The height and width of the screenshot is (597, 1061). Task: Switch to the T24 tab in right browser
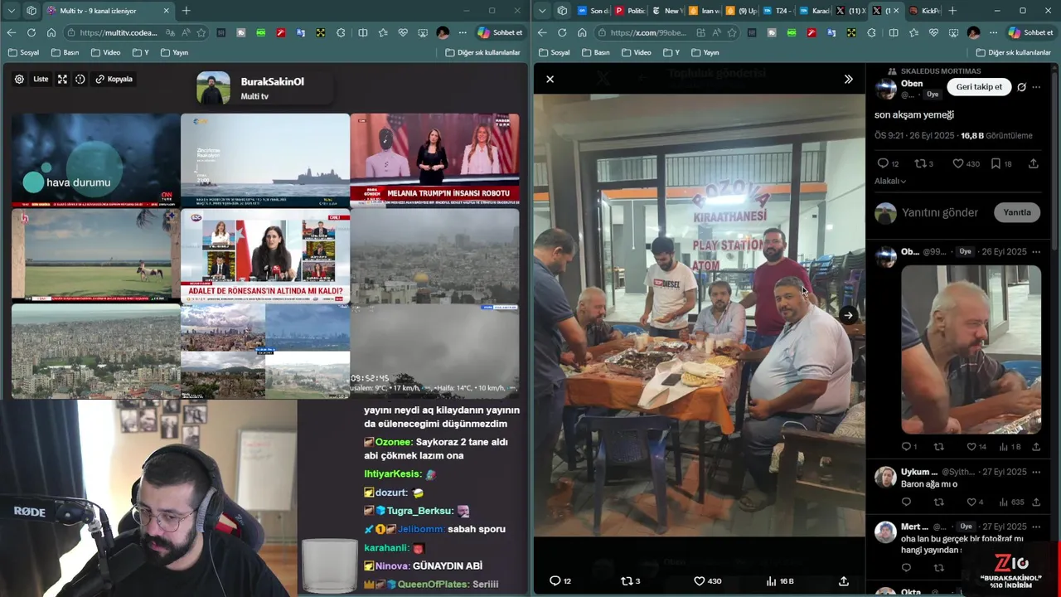[x=776, y=11]
